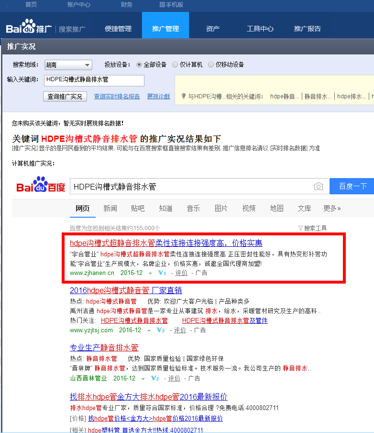
Task: Click the Baidu search page logo
Action: [41, 184]
